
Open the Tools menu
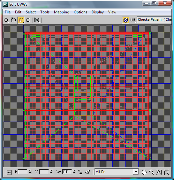[x=45, y=12]
